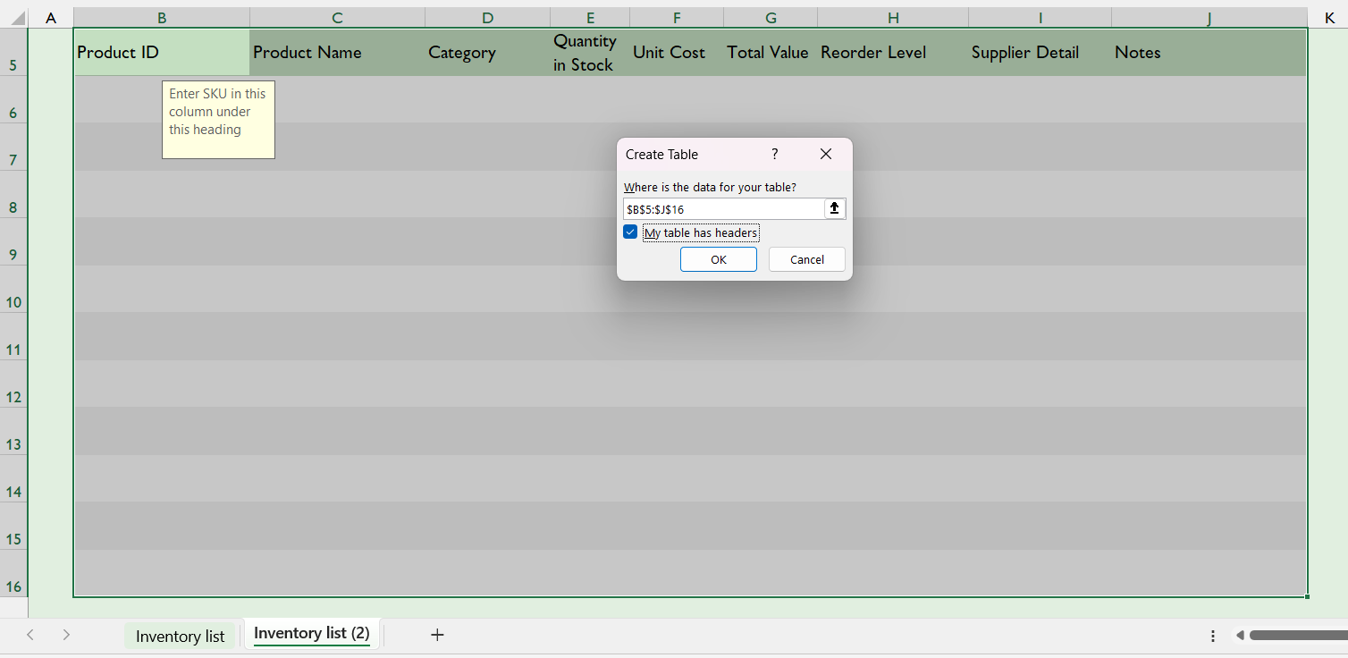
Task: Select column J header
Action: tap(1209, 17)
